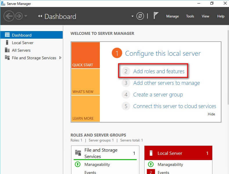Click Configure this local server link

click(x=163, y=53)
